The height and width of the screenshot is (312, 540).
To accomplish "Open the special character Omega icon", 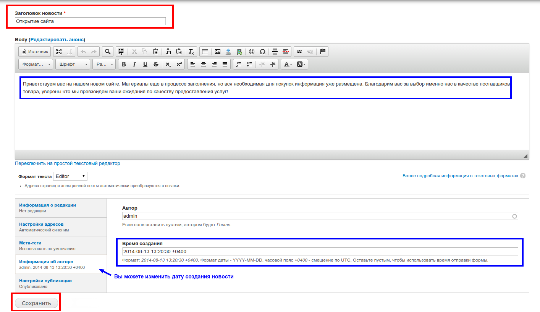I will pyautogui.click(x=262, y=52).
